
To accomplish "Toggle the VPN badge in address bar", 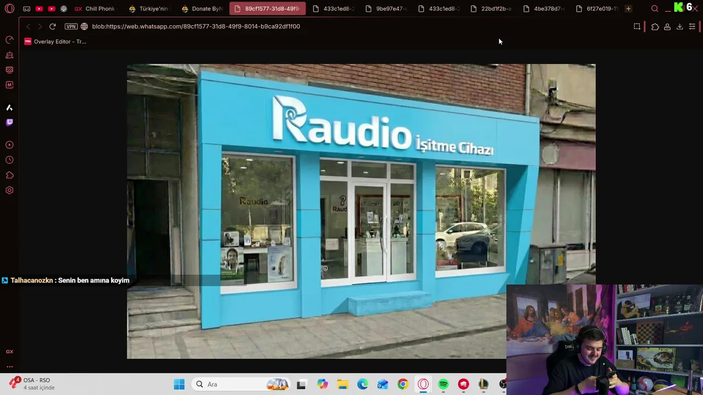I will 71,26.
